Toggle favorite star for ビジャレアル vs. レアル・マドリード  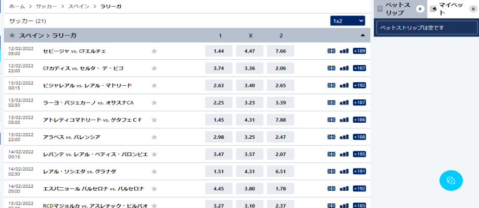154,85
